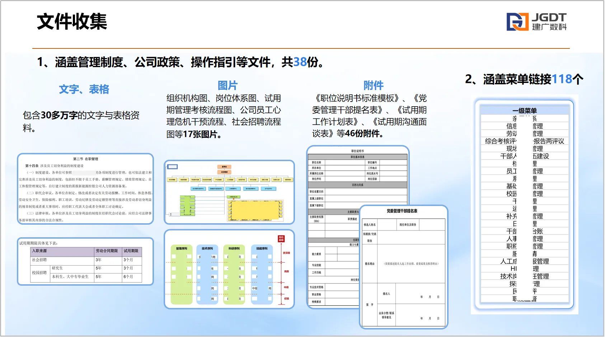Select the 涵盖菜单链接118个 heading
Screen dimensions: 605x337
[x=524, y=79]
